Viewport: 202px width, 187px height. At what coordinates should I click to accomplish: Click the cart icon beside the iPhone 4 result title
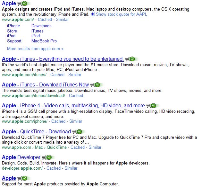click(x=148, y=106)
